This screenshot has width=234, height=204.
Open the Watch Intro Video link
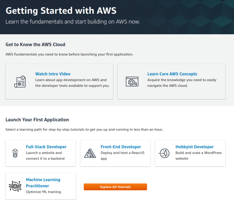point(53,74)
